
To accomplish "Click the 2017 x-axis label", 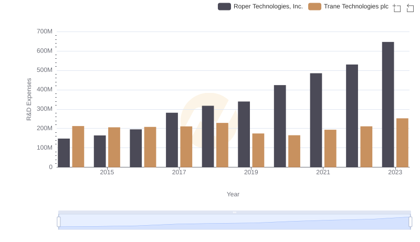I will click(179, 172).
